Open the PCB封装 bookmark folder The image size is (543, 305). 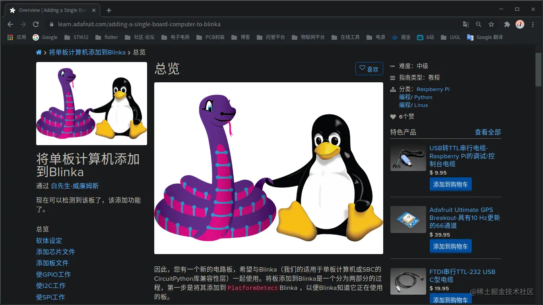point(210,37)
